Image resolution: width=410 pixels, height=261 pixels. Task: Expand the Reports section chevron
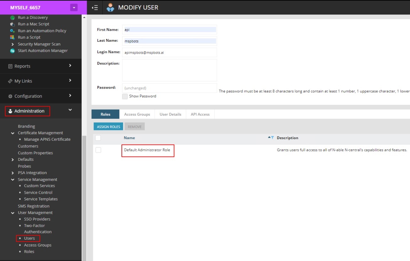[70, 66]
